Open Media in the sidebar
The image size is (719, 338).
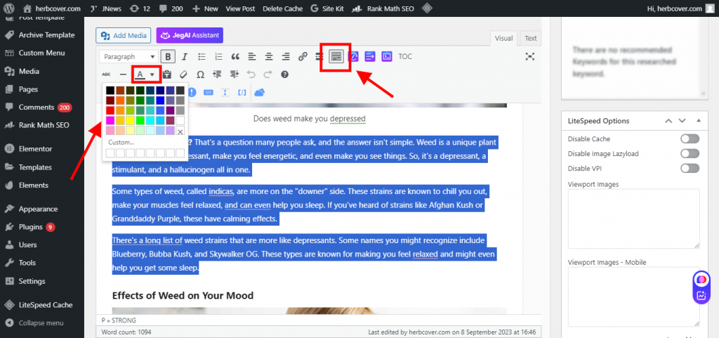coord(28,71)
